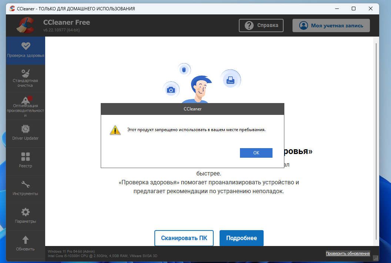The width and height of the screenshot is (391, 263).
Task: Open the Tools (Инструменты) section
Action: [x=26, y=189]
